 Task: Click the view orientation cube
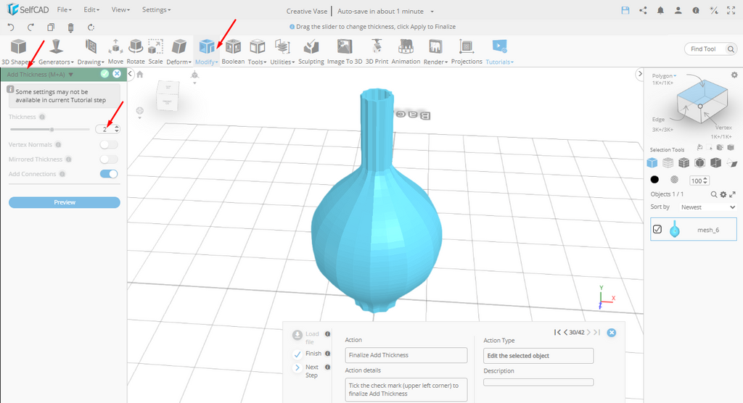pyautogui.click(x=168, y=96)
